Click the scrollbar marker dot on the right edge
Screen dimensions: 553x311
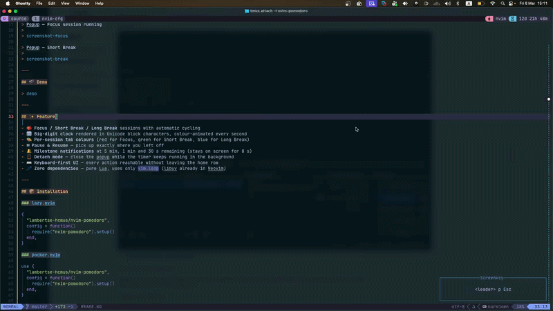(549, 100)
